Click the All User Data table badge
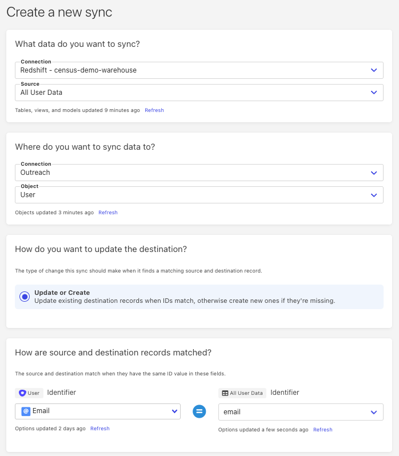Screen dimensions: 399x456 242,393
